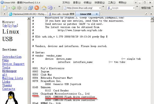154x104 pixels.
Task: Expand the address bar URL dropdown
Action: (100, 8)
